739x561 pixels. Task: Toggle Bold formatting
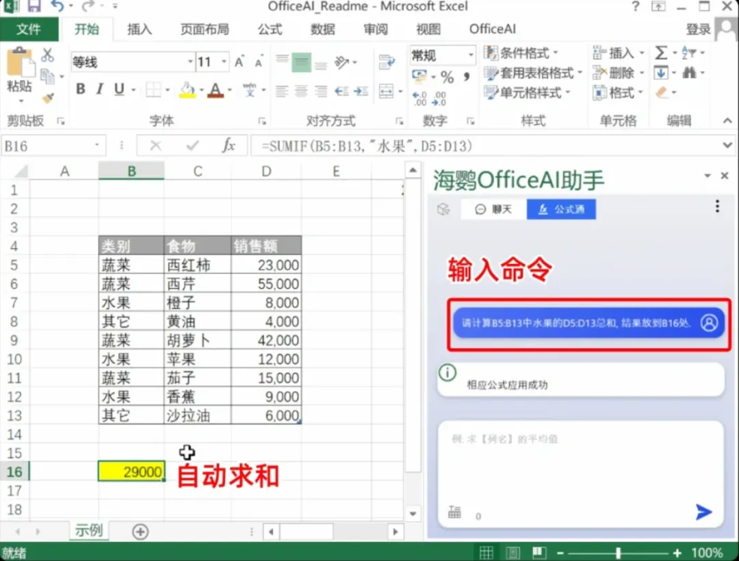click(81, 88)
